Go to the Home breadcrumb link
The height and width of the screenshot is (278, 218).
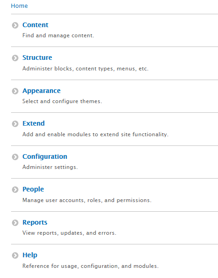19,6
